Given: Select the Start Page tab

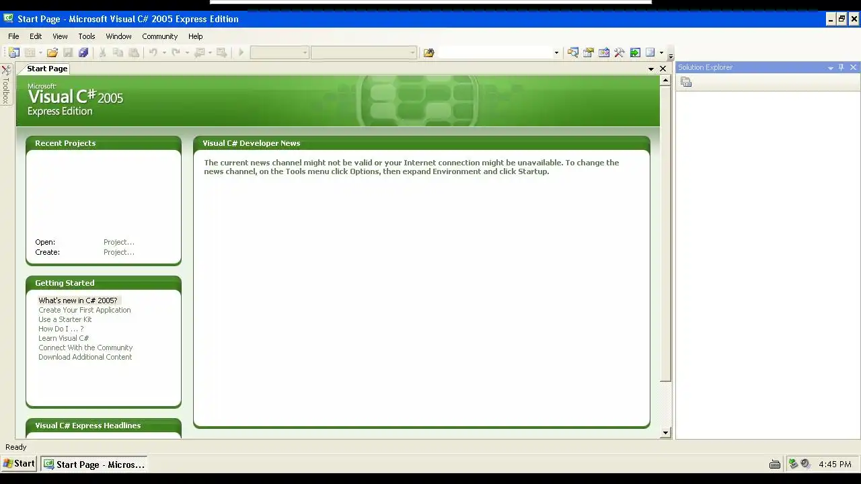Looking at the screenshot, I should (47, 69).
